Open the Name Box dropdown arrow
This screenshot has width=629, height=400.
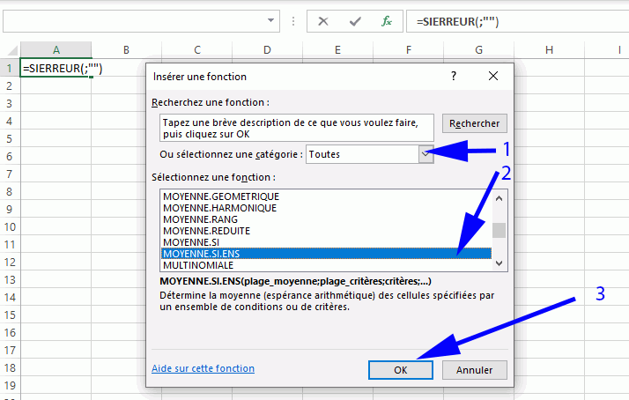271,21
